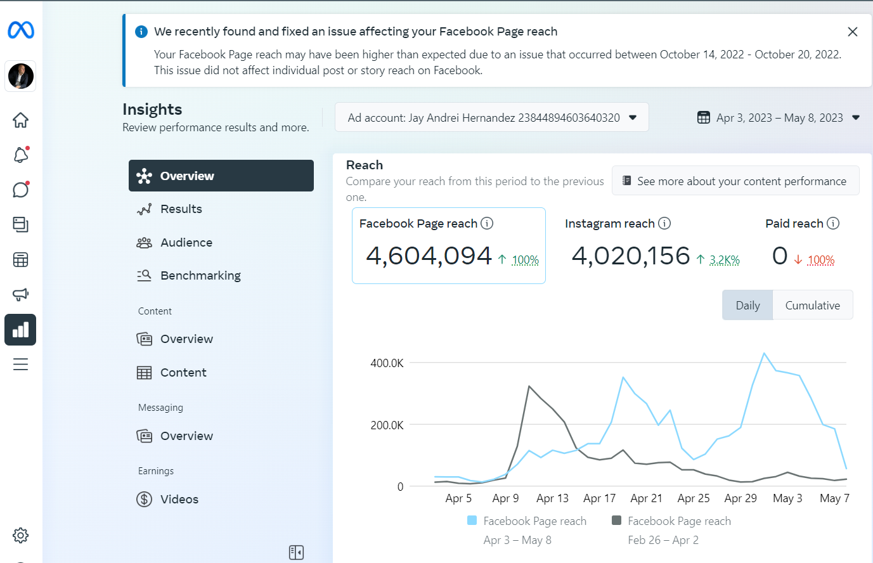Open the date range picker dropdown
The image size is (873, 563).
pyautogui.click(x=779, y=118)
